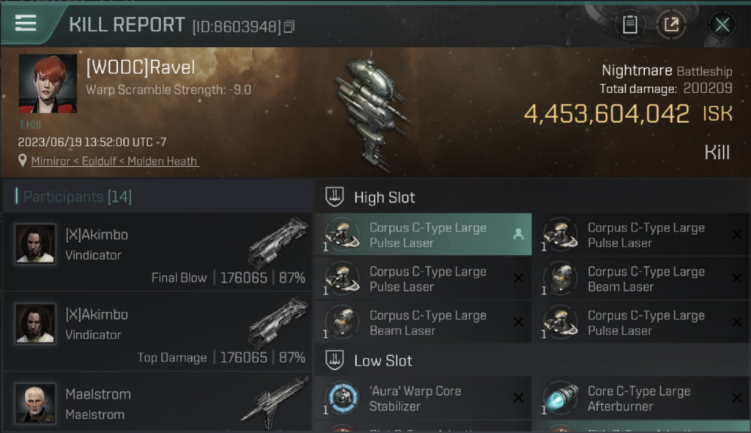Click the person icon on highlighted laser
The image size is (751, 433).
518,234
